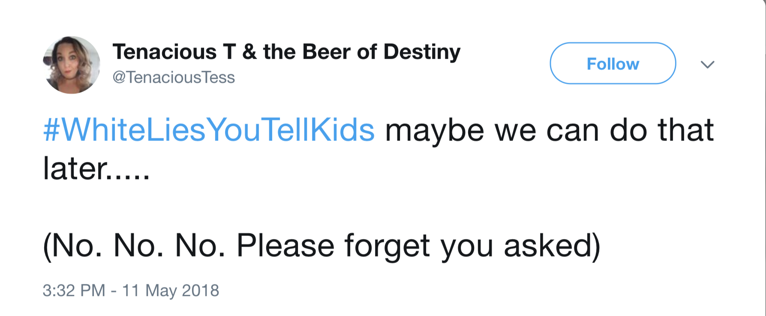
Task: Tap the round user avatar
Action: click(72, 65)
